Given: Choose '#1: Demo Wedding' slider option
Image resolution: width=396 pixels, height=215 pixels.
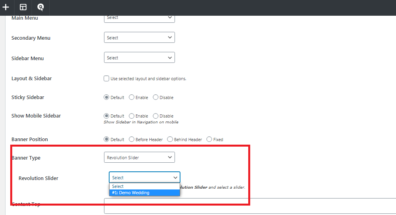Looking at the screenshot, I should pyautogui.click(x=145, y=193).
